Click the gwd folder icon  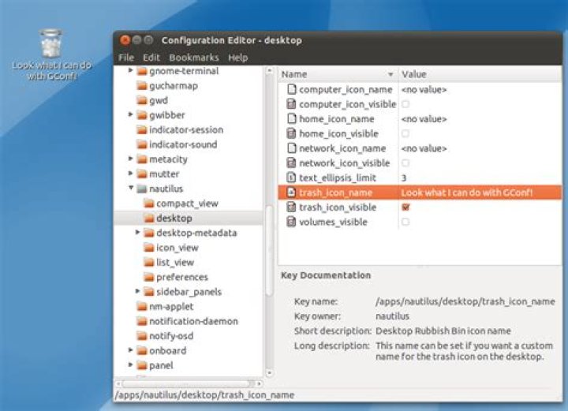click(142, 100)
